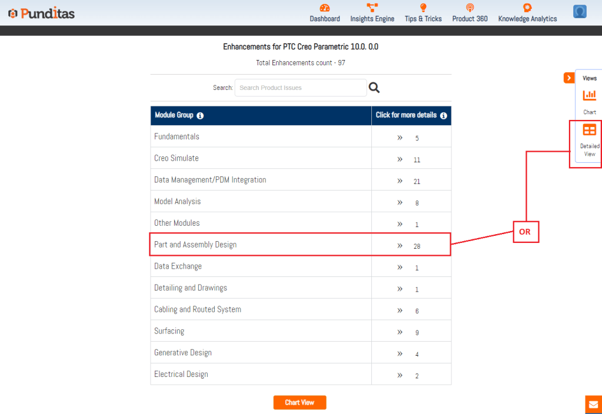Click the Search Product Issues field
Viewport: 602px width, 414px height.
click(300, 88)
